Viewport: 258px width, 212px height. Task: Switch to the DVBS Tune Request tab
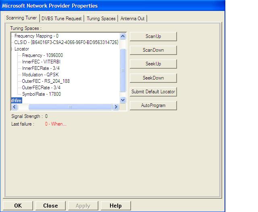62,19
